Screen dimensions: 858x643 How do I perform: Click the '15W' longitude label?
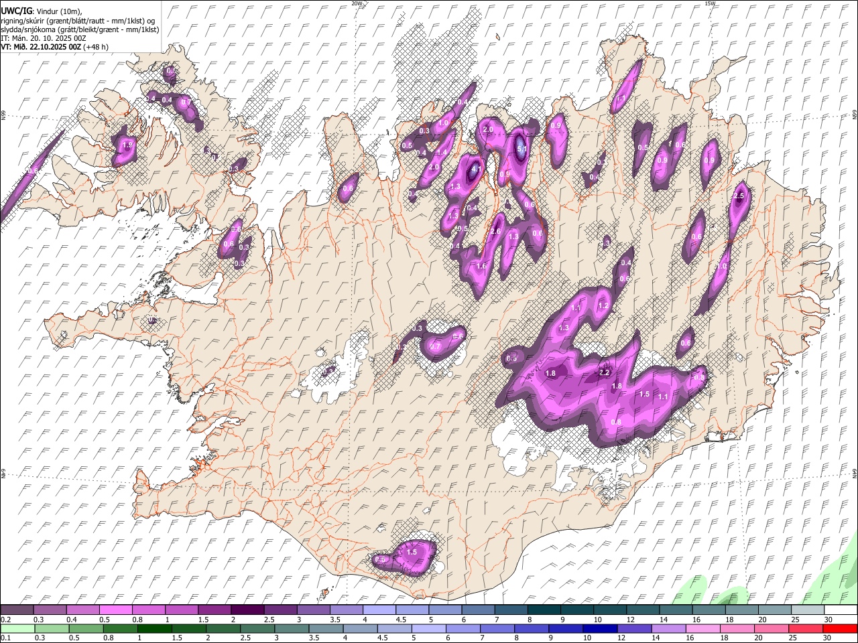tap(710, 3)
